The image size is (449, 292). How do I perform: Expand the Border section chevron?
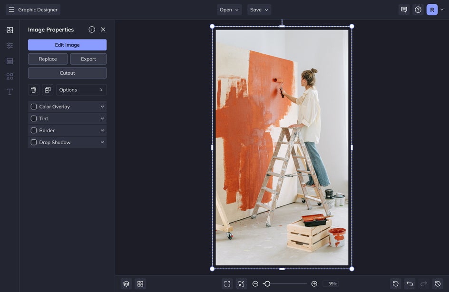click(102, 130)
